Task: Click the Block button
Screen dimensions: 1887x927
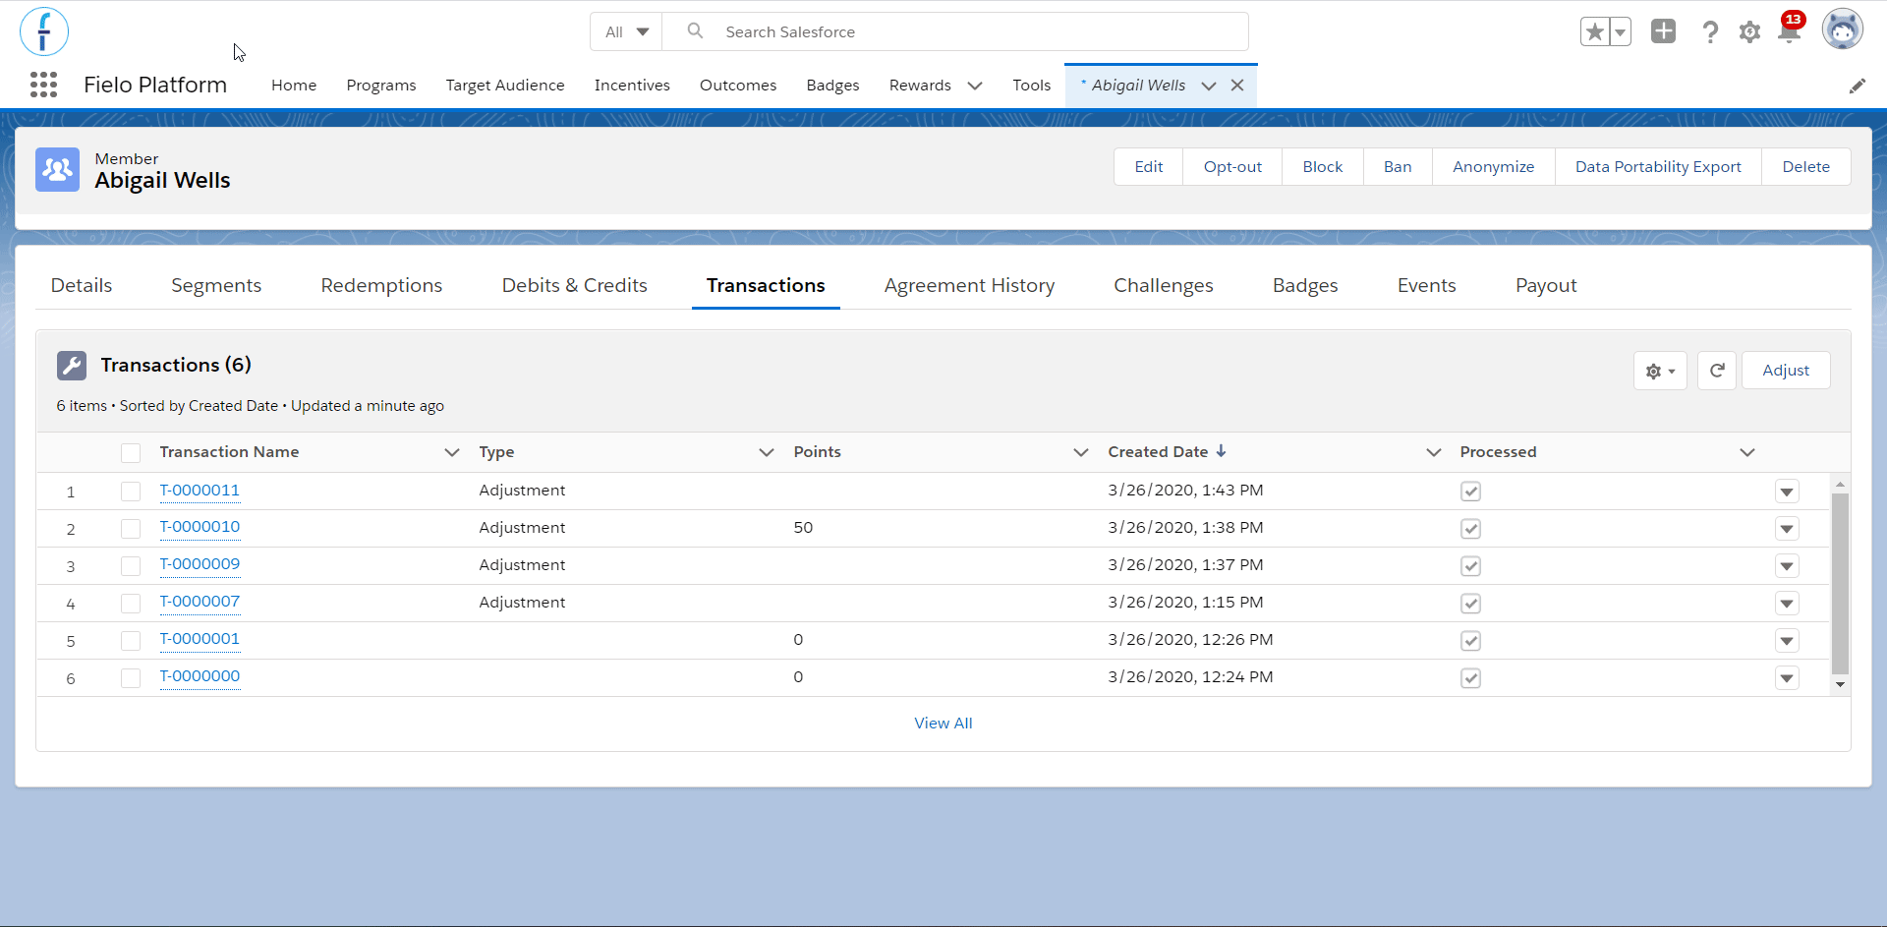Action: pyautogui.click(x=1323, y=167)
